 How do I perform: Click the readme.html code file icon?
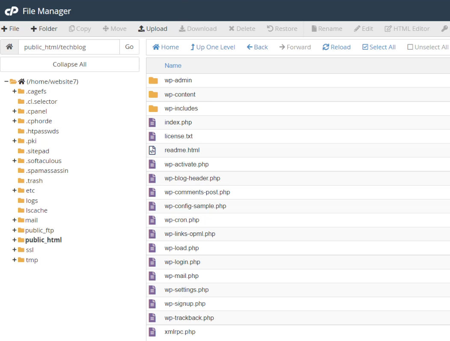point(152,150)
